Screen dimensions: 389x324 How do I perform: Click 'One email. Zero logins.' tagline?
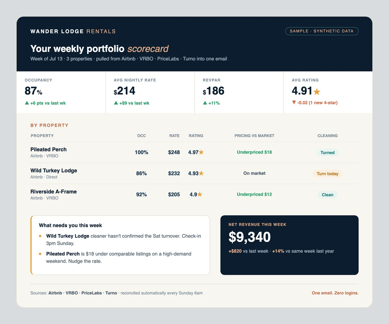[x=335, y=293]
